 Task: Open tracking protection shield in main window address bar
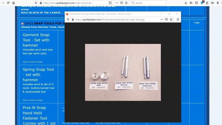36,3
